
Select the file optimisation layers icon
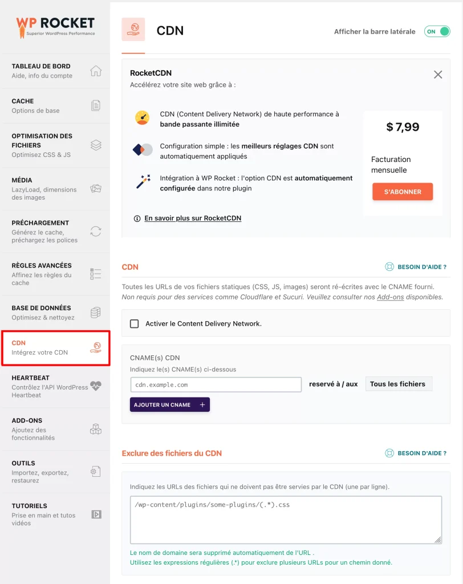pyautogui.click(x=96, y=145)
